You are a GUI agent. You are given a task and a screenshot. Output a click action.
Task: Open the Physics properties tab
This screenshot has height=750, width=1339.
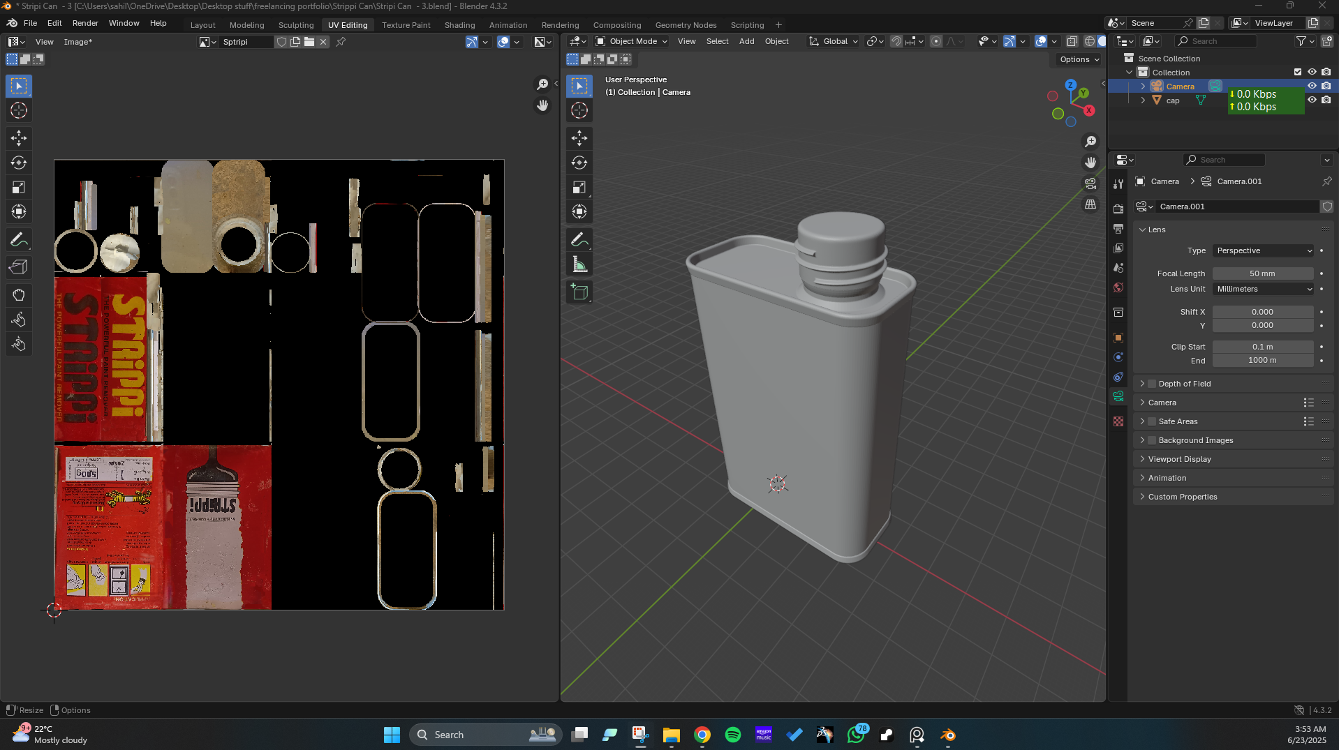(1118, 357)
